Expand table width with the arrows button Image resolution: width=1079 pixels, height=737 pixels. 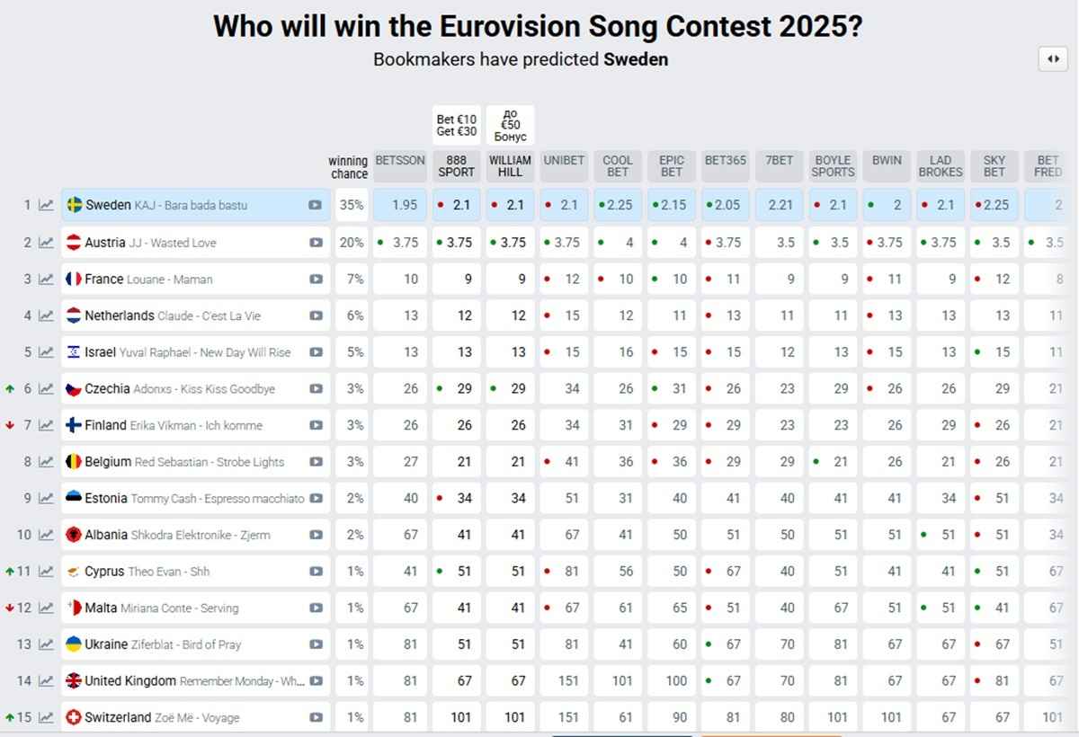coord(1052,59)
